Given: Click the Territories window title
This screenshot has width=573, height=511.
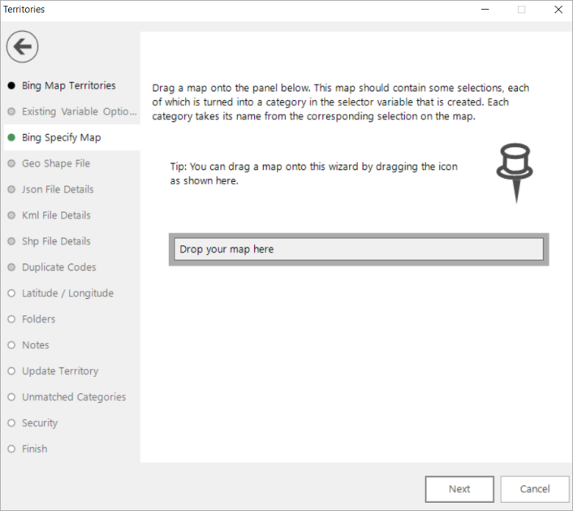Looking at the screenshot, I should click(24, 10).
